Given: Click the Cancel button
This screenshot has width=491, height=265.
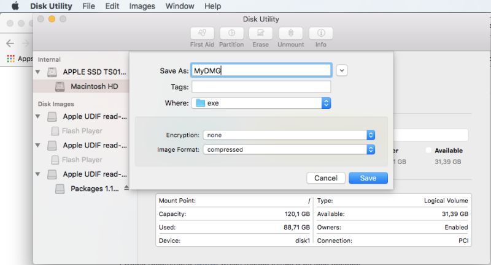Looking at the screenshot, I should click(326, 178).
